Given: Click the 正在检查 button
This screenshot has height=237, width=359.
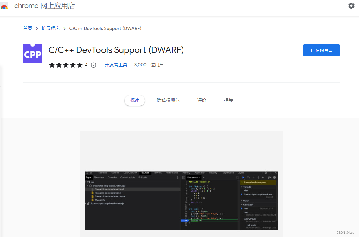Looking at the screenshot, I should 321,50.
